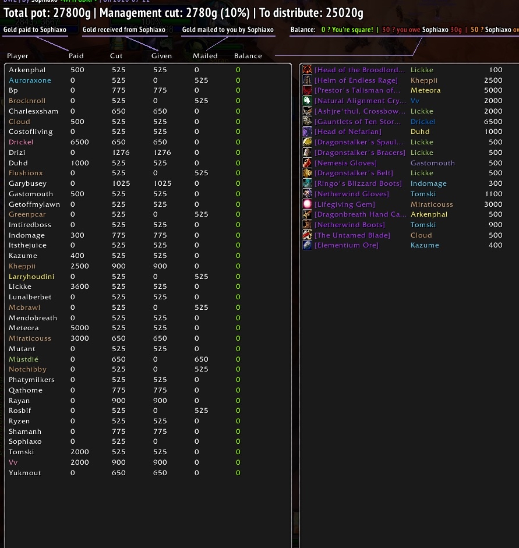Image resolution: width=519 pixels, height=548 pixels.
Task: Click the Netherwind Boots icon
Action: [x=307, y=225]
